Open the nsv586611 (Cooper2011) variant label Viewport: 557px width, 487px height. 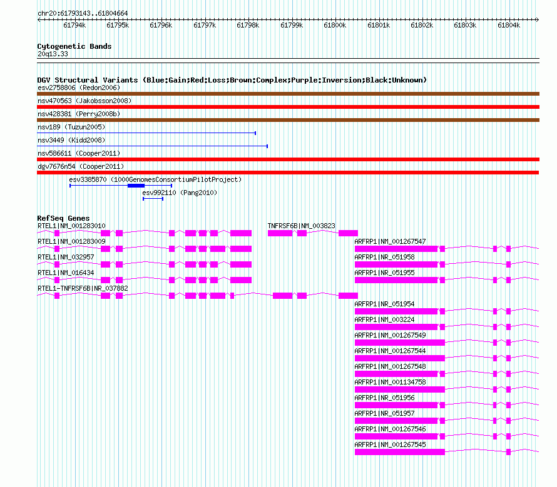[x=79, y=153]
